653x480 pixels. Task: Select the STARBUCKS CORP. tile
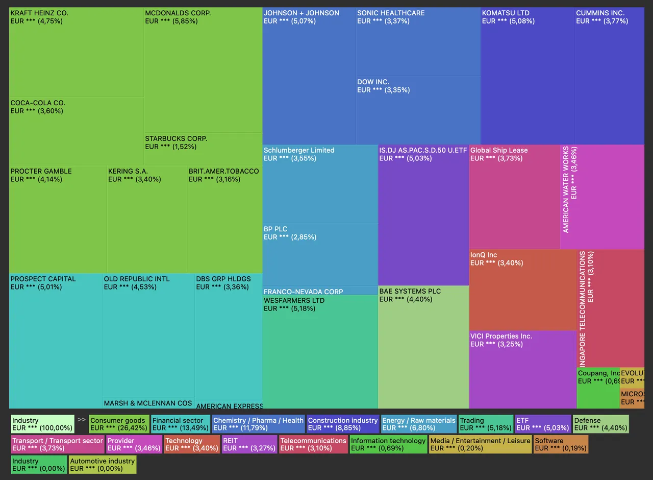pos(203,149)
